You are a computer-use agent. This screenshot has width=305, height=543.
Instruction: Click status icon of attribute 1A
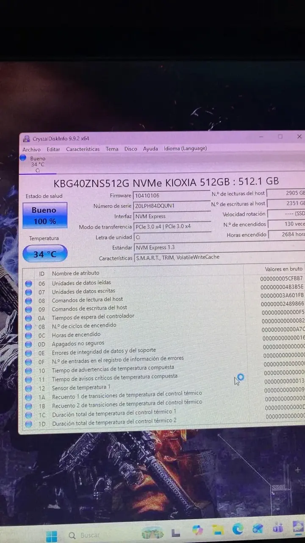28,397
